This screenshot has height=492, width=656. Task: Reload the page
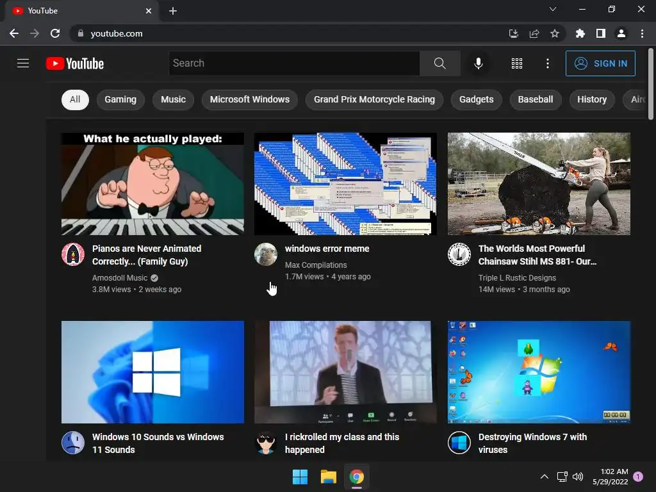click(55, 33)
